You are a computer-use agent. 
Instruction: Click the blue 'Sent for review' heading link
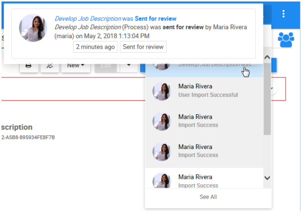pos(155,18)
